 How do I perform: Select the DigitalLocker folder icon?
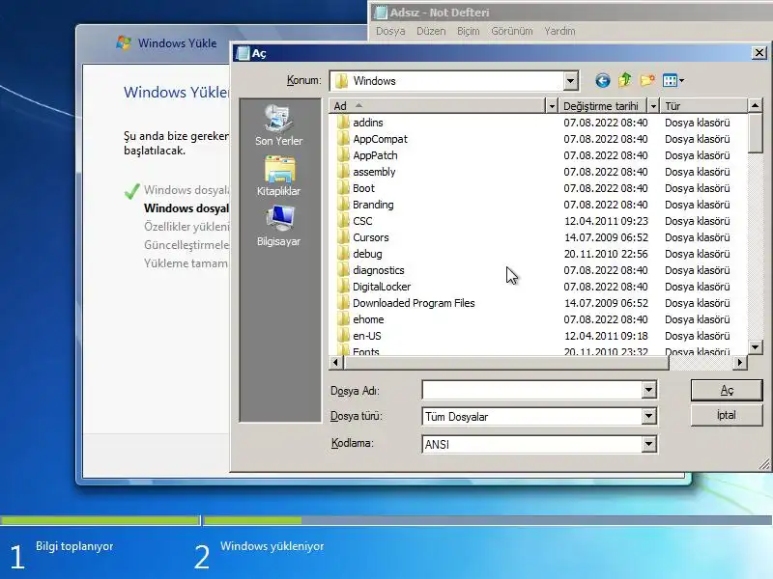(x=343, y=287)
